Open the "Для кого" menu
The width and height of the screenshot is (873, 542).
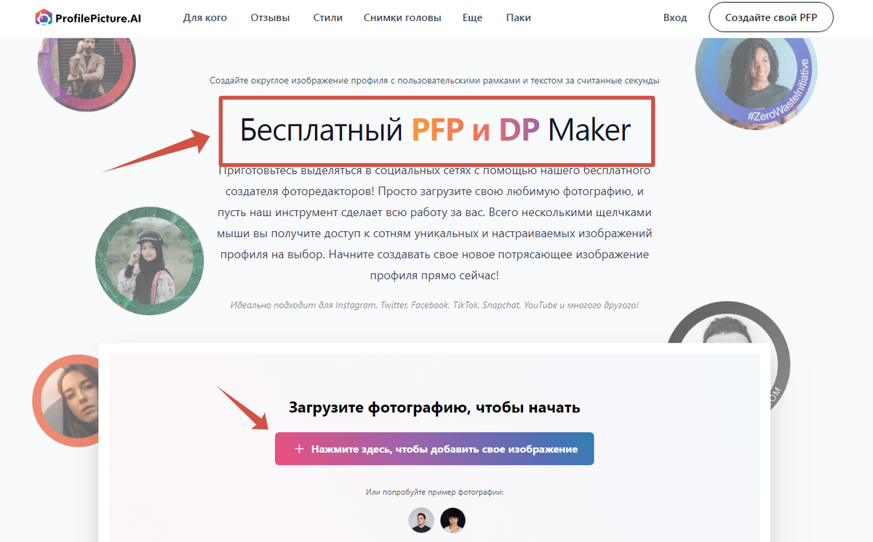tap(205, 17)
